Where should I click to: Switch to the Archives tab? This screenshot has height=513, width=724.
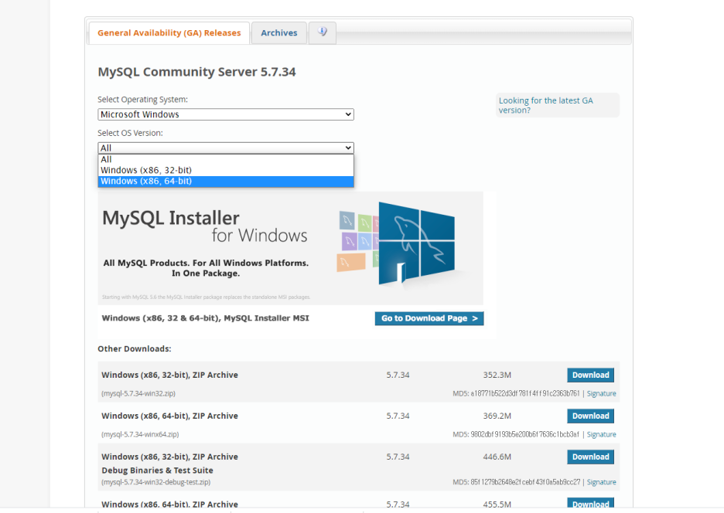click(279, 32)
